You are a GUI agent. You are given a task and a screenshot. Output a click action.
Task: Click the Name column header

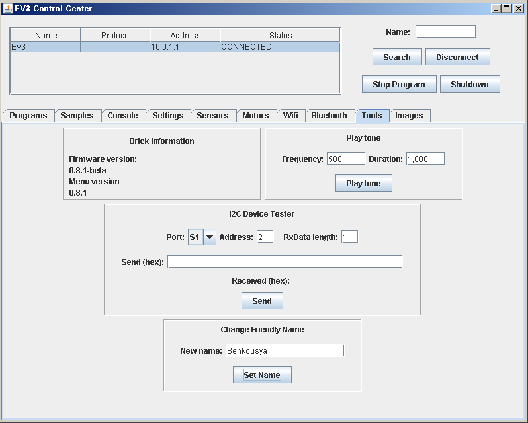46,35
